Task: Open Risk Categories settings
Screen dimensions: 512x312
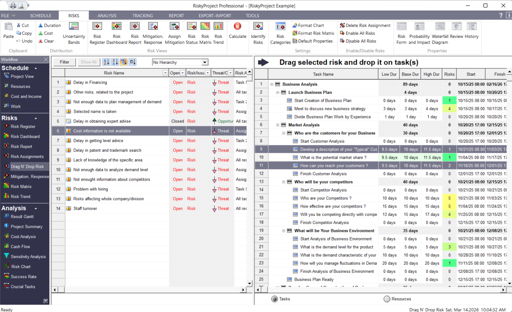Action: (x=280, y=33)
